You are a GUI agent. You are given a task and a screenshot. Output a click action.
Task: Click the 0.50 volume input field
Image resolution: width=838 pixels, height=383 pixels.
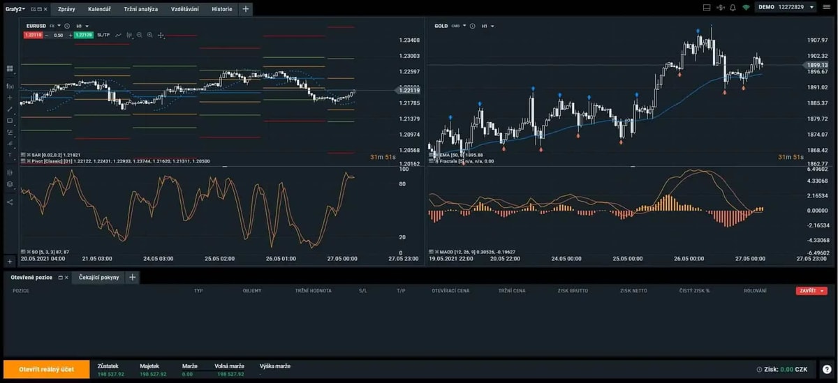[x=58, y=35]
